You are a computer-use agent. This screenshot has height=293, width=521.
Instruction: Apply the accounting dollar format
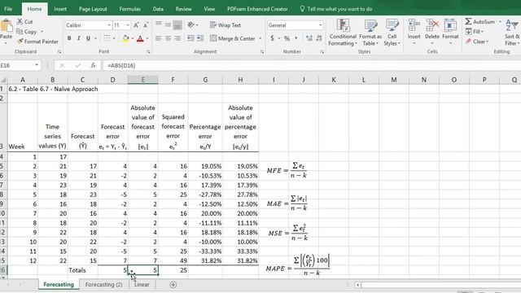point(272,38)
